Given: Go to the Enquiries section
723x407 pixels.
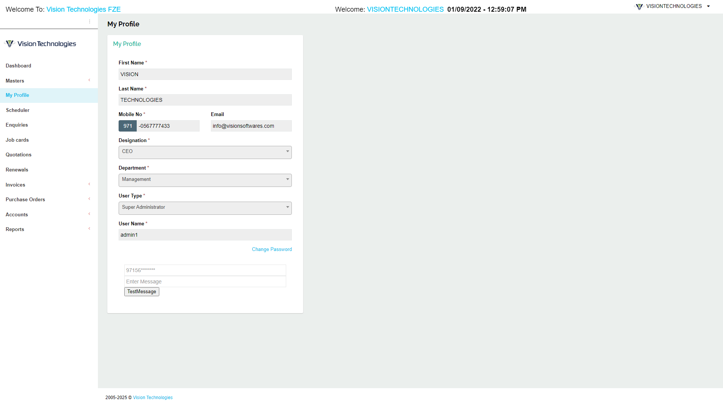Looking at the screenshot, I should (x=17, y=125).
